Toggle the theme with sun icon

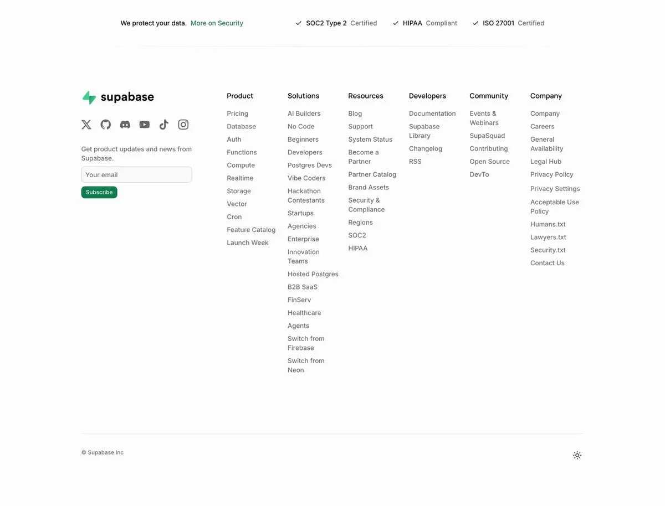(x=577, y=455)
